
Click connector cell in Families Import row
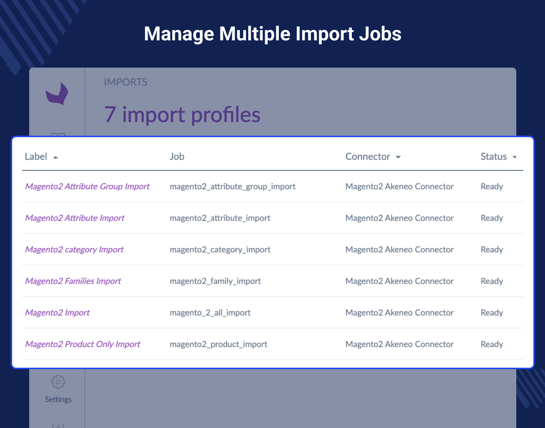[400, 281]
